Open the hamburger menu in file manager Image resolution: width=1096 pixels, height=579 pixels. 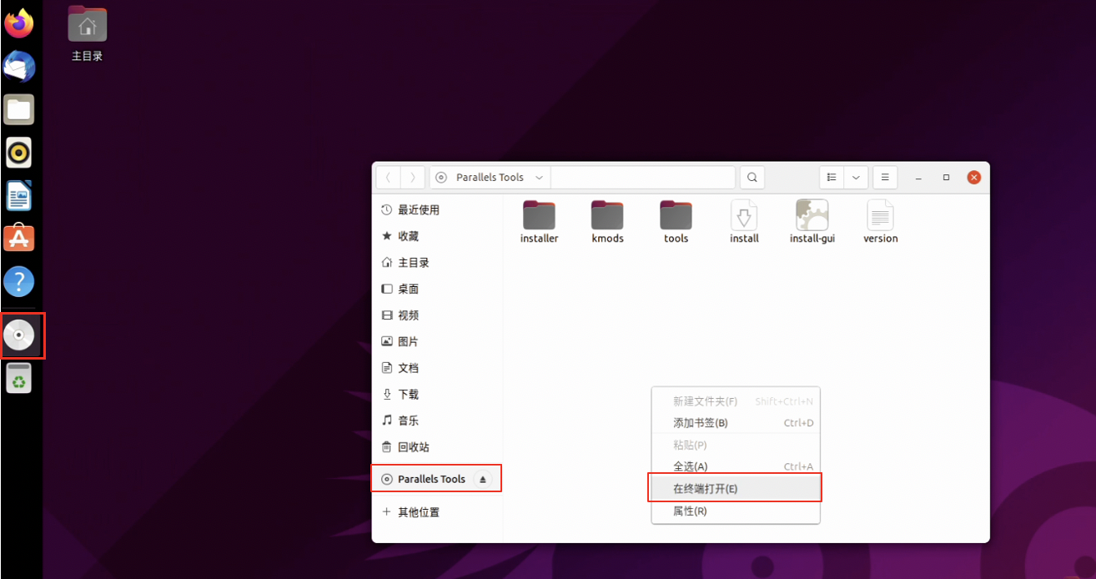pyautogui.click(x=885, y=177)
